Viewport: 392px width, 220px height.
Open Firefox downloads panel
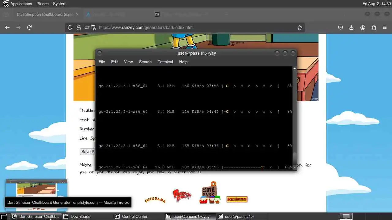click(x=351, y=28)
